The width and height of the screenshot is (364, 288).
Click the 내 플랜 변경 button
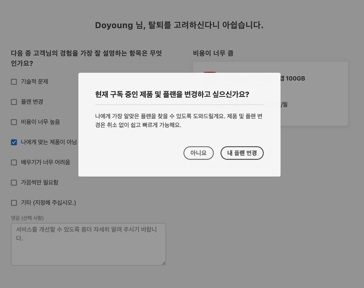tap(242, 153)
